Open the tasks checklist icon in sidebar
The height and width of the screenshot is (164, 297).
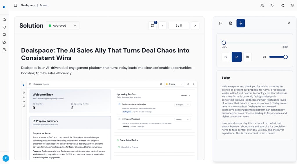[x=4, y=50]
